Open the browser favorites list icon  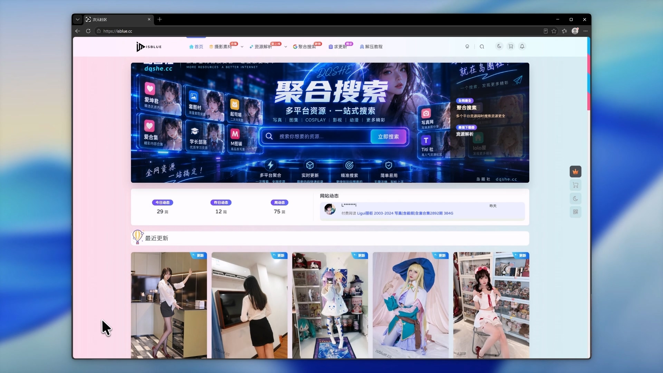[565, 31]
